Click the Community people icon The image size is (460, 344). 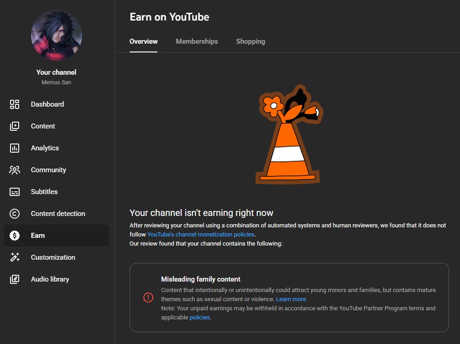tap(15, 170)
